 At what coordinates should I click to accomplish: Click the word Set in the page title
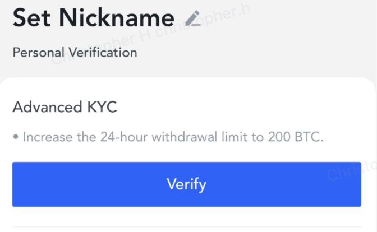tap(32, 18)
